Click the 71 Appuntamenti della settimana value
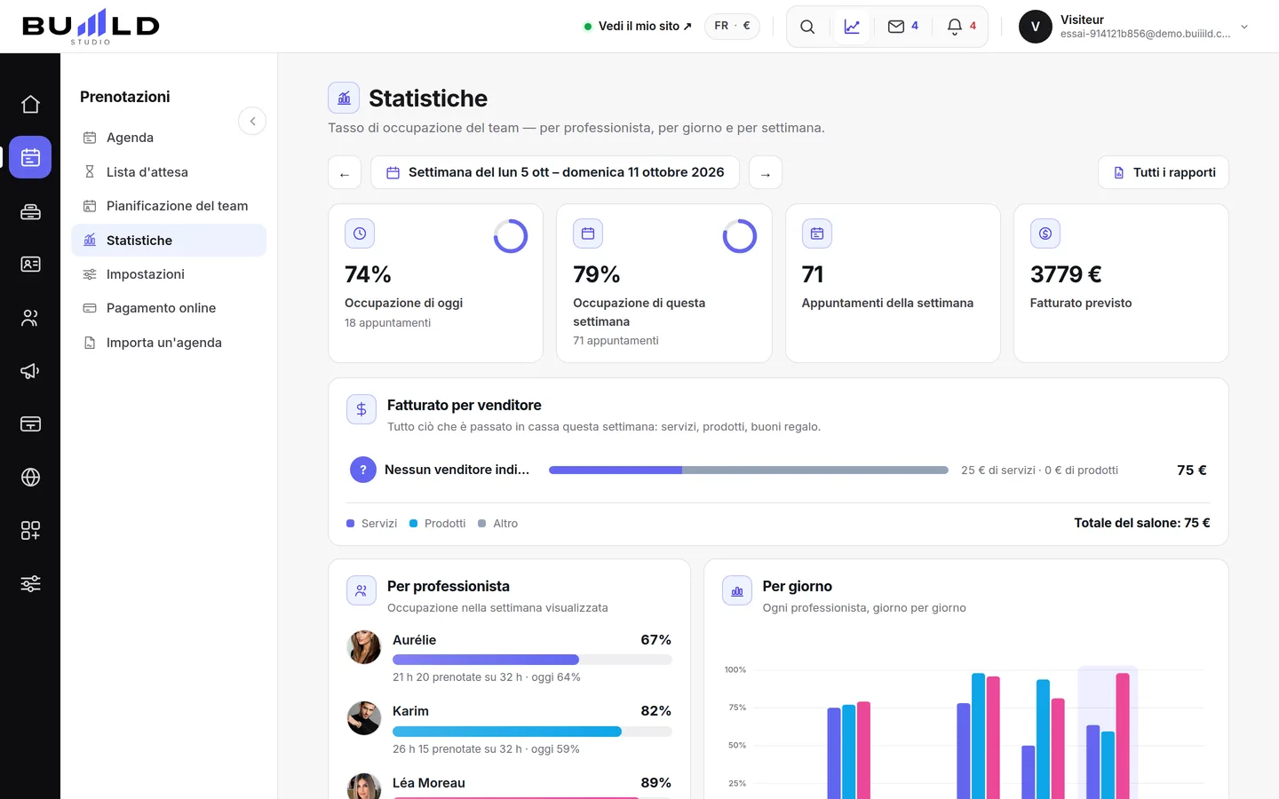The width and height of the screenshot is (1279, 799). (x=813, y=274)
